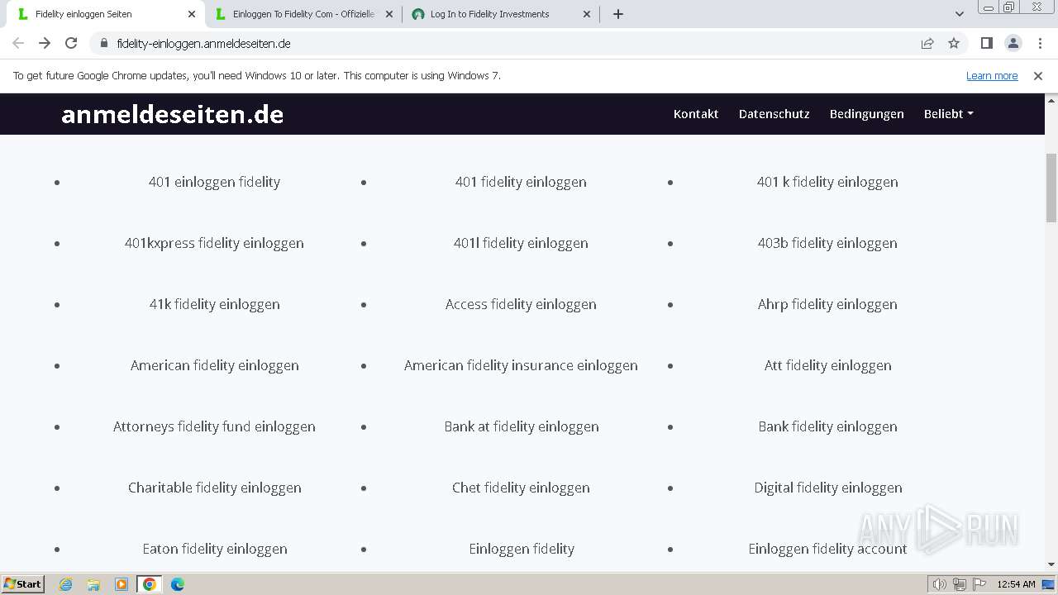Open 41k fidelity einloggen link

[214, 304]
